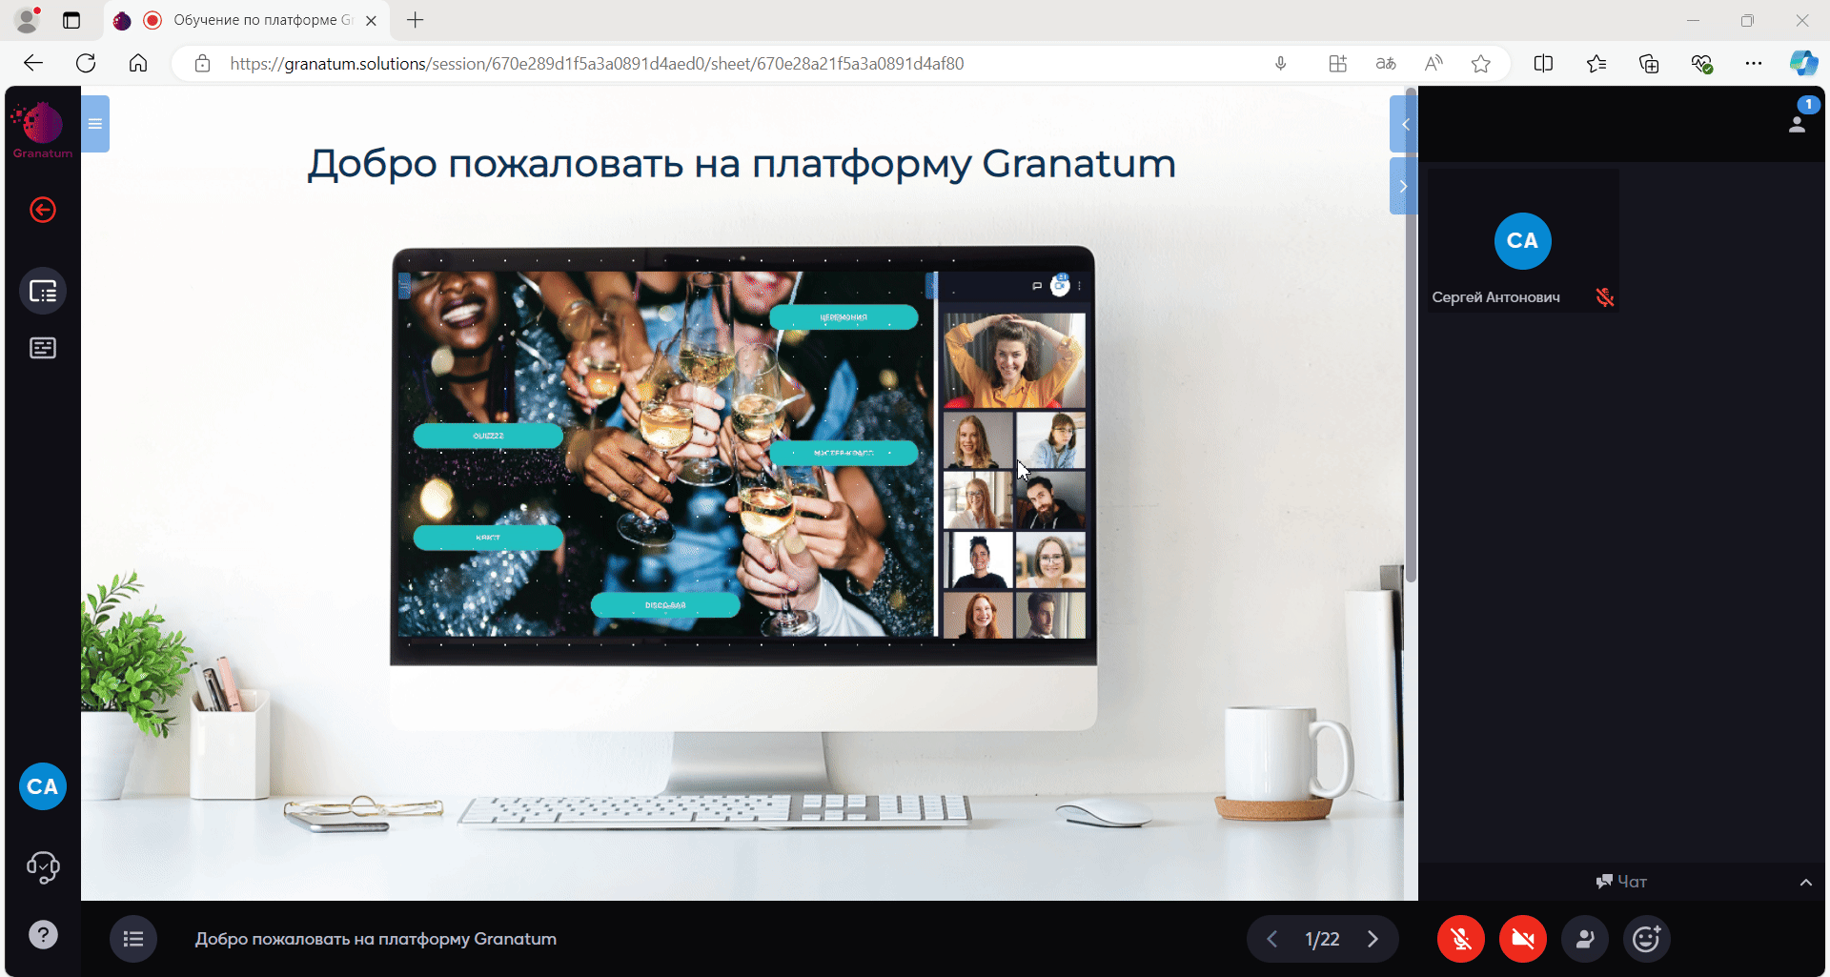1830x977 pixels.
Task: Click the CA user avatar in sidebar
Action: pos(43,786)
